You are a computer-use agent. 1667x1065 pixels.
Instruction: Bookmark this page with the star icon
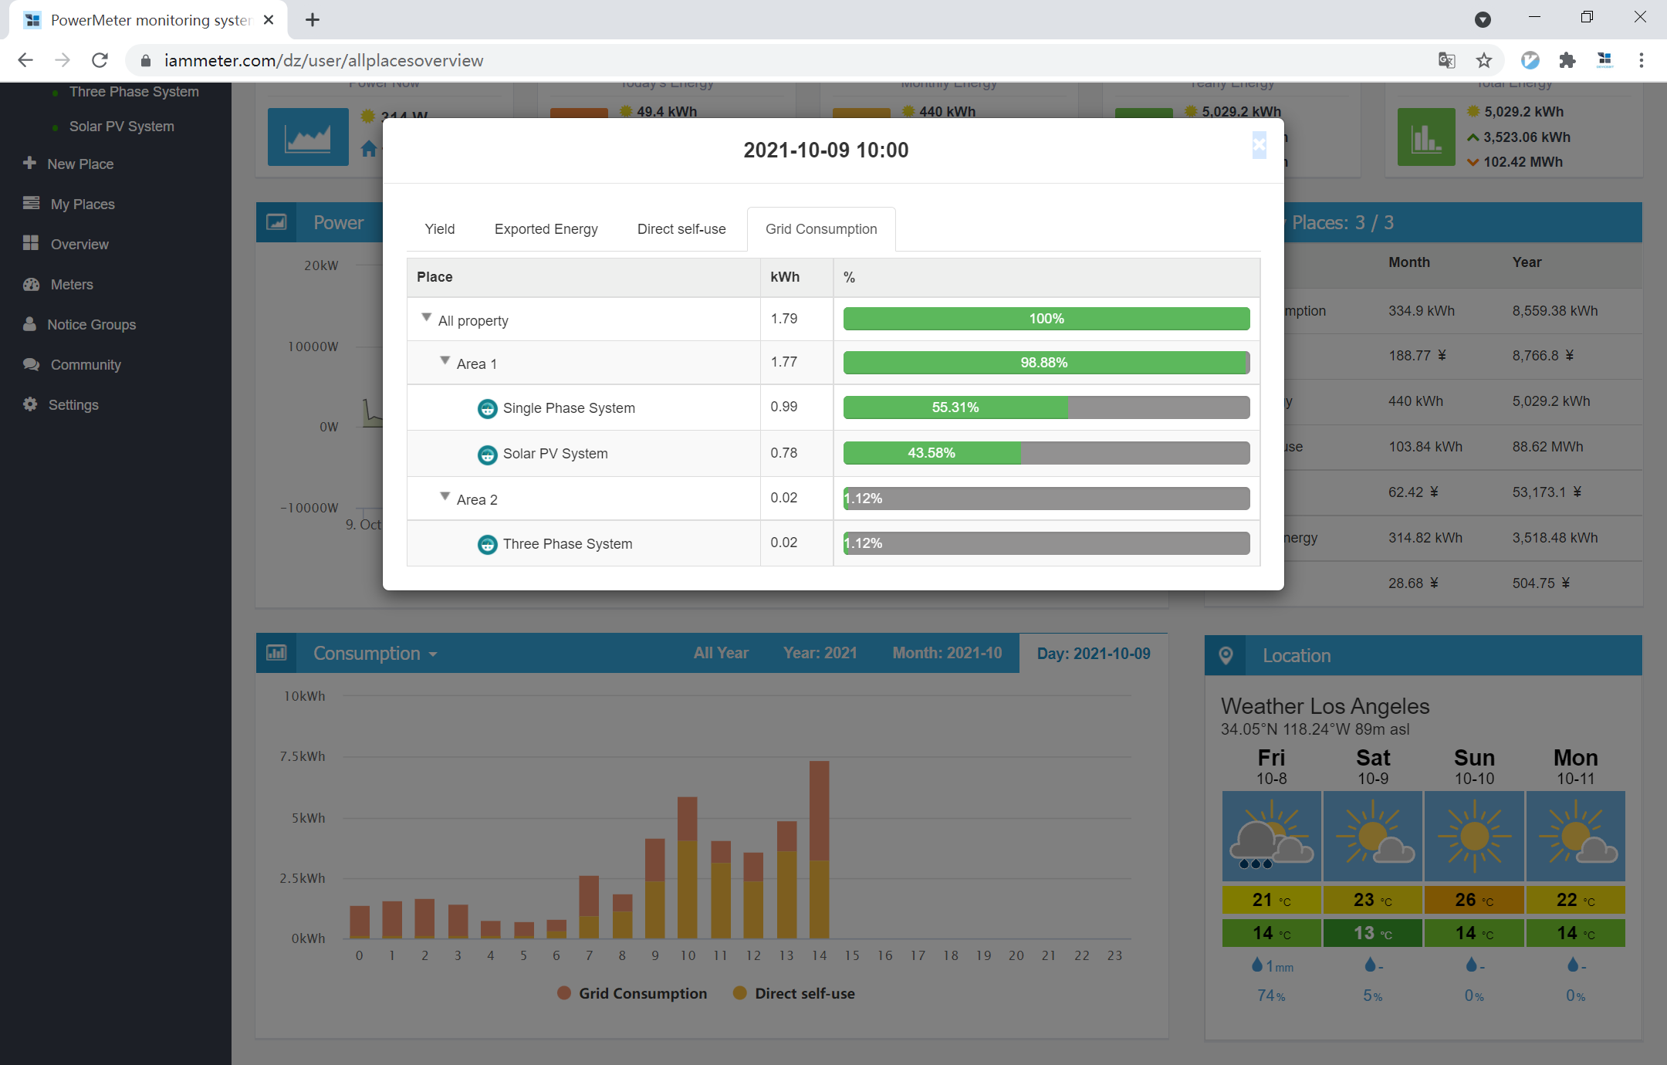1483,60
